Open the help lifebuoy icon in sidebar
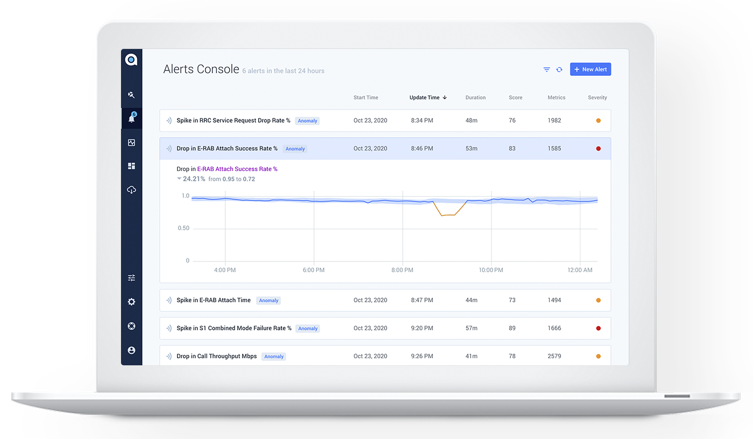 point(131,326)
